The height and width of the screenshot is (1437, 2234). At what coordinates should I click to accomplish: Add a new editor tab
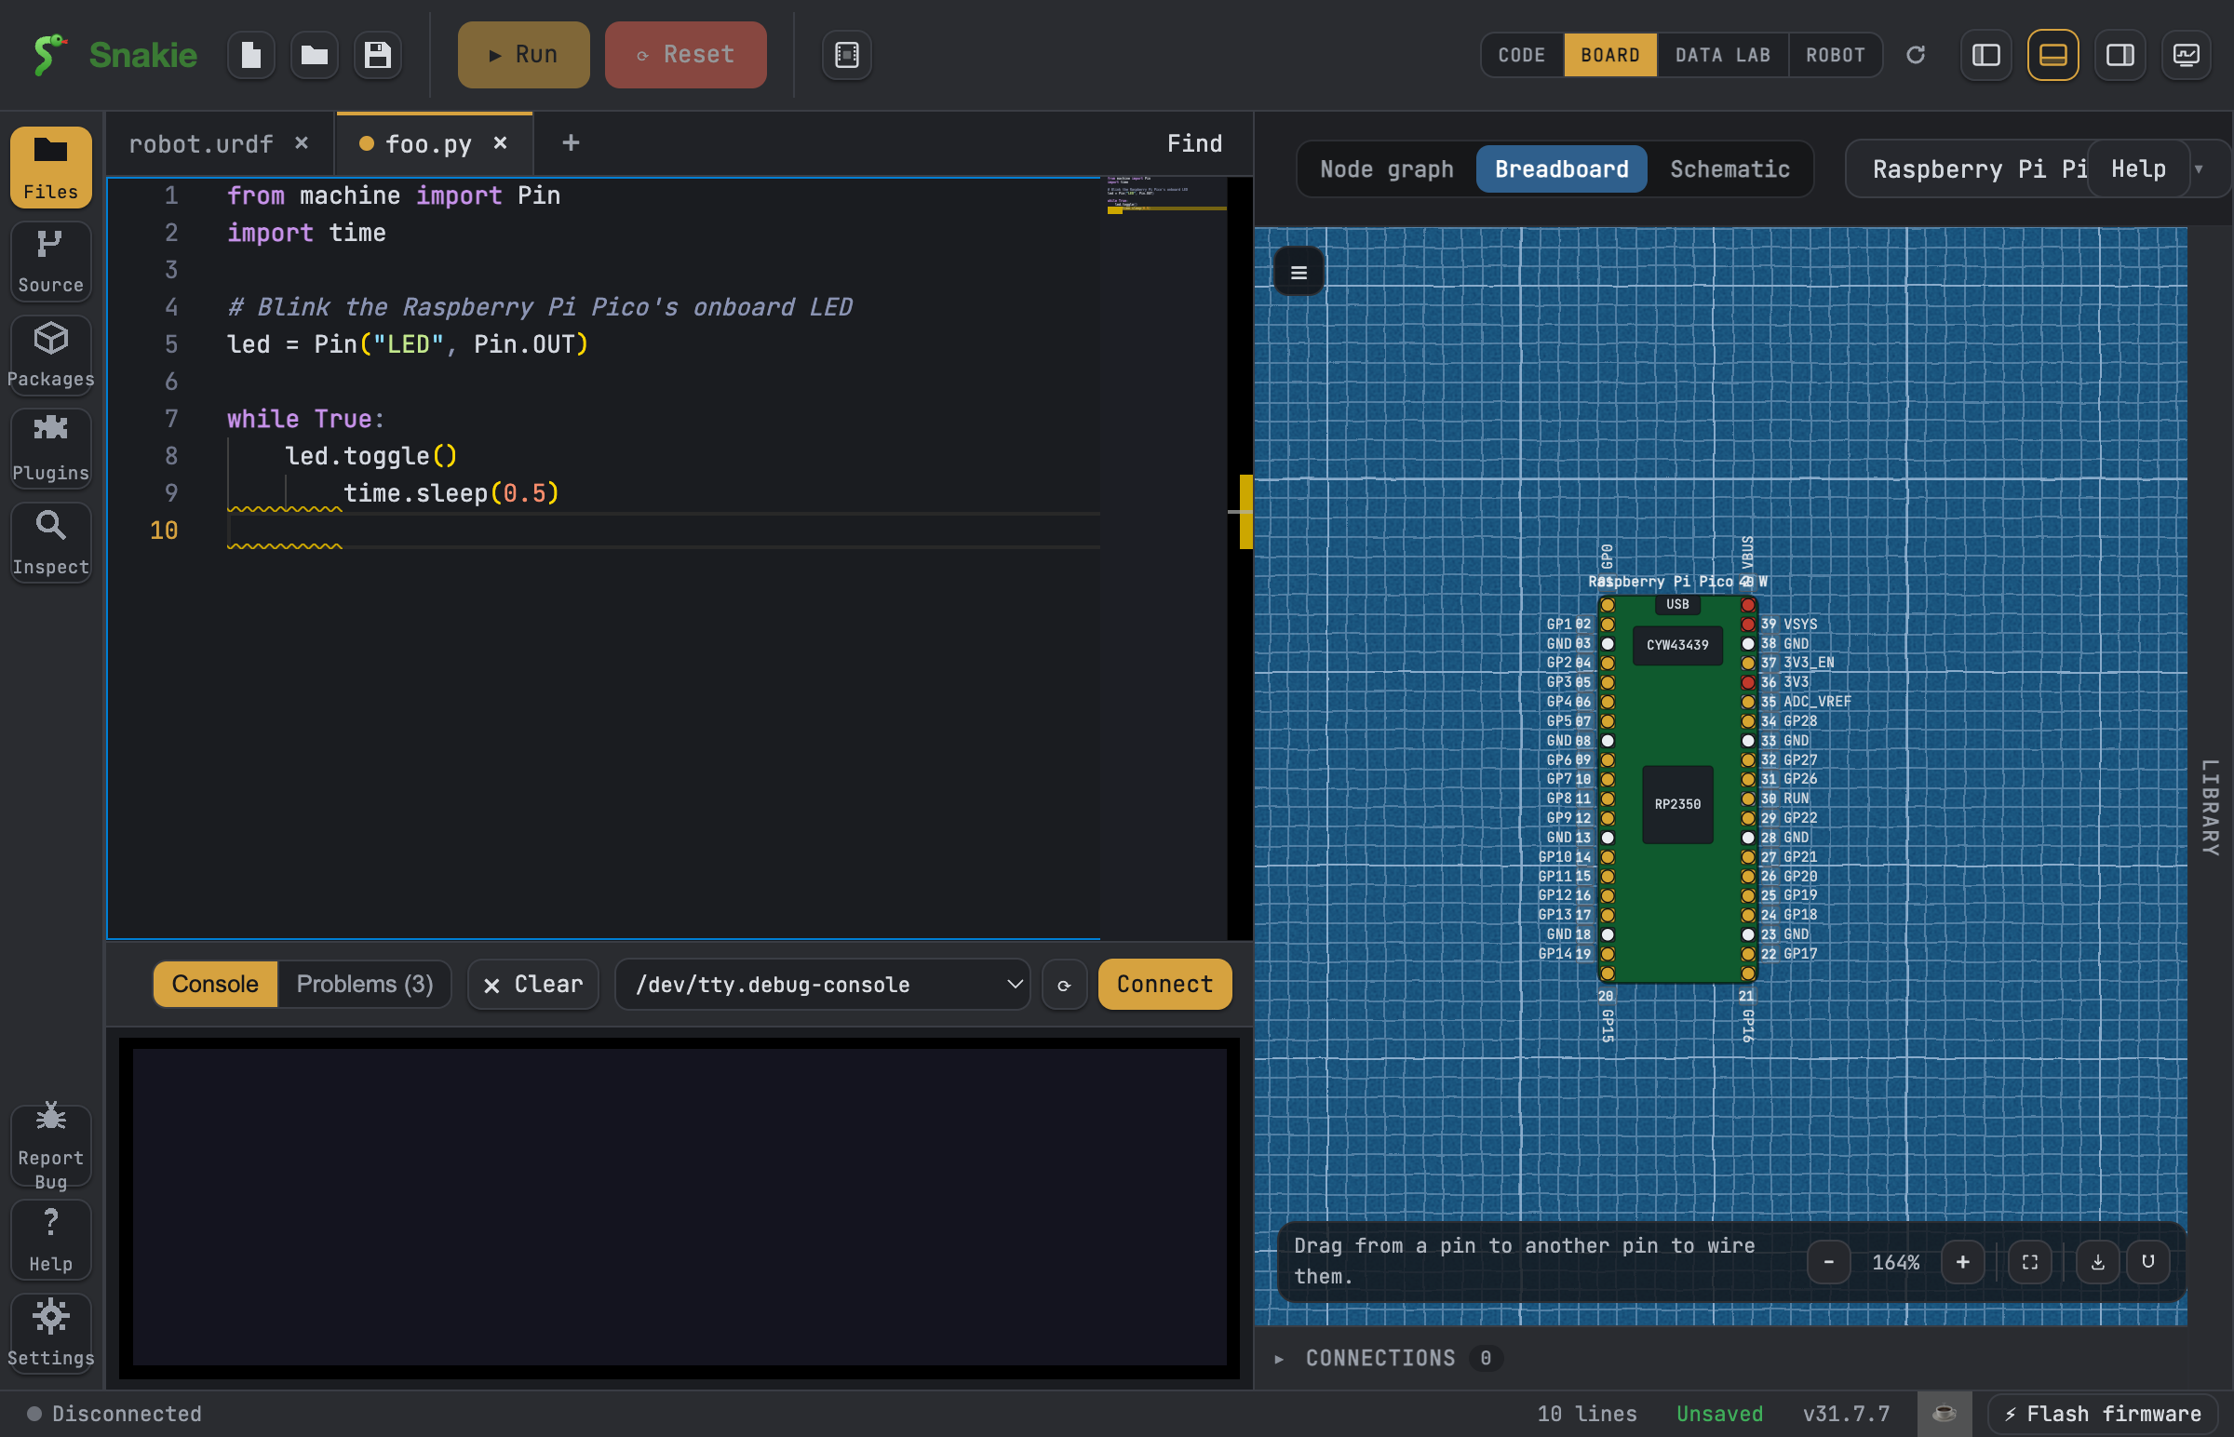pos(572,142)
